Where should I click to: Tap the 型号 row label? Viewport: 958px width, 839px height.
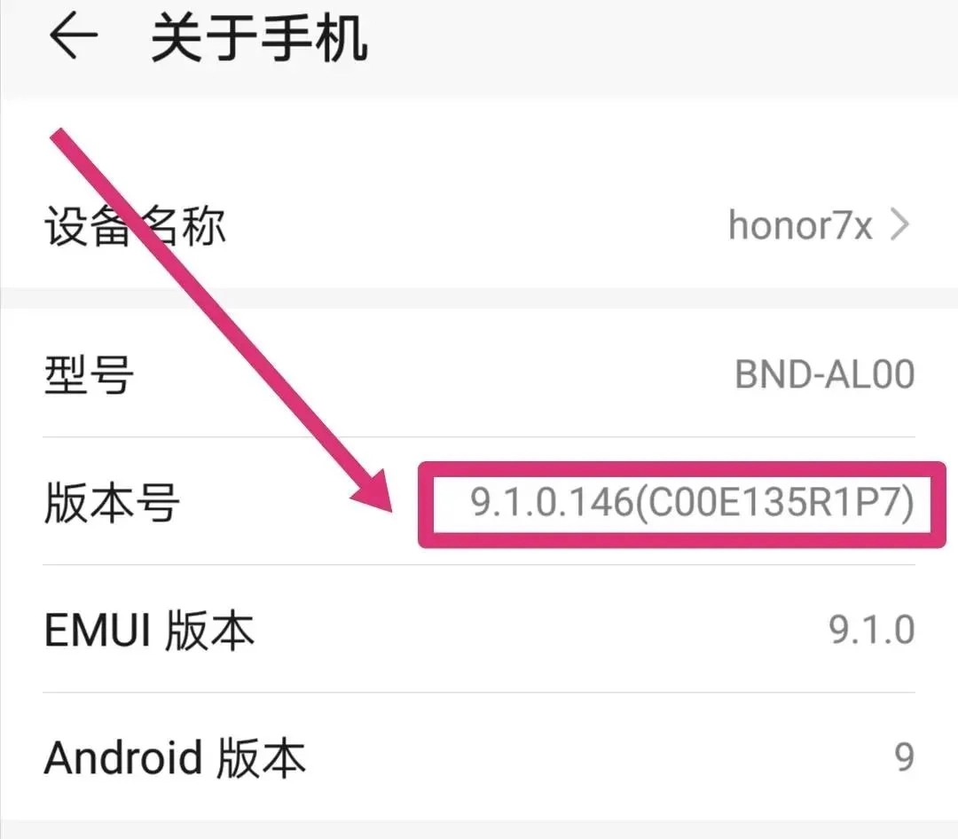point(90,374)
